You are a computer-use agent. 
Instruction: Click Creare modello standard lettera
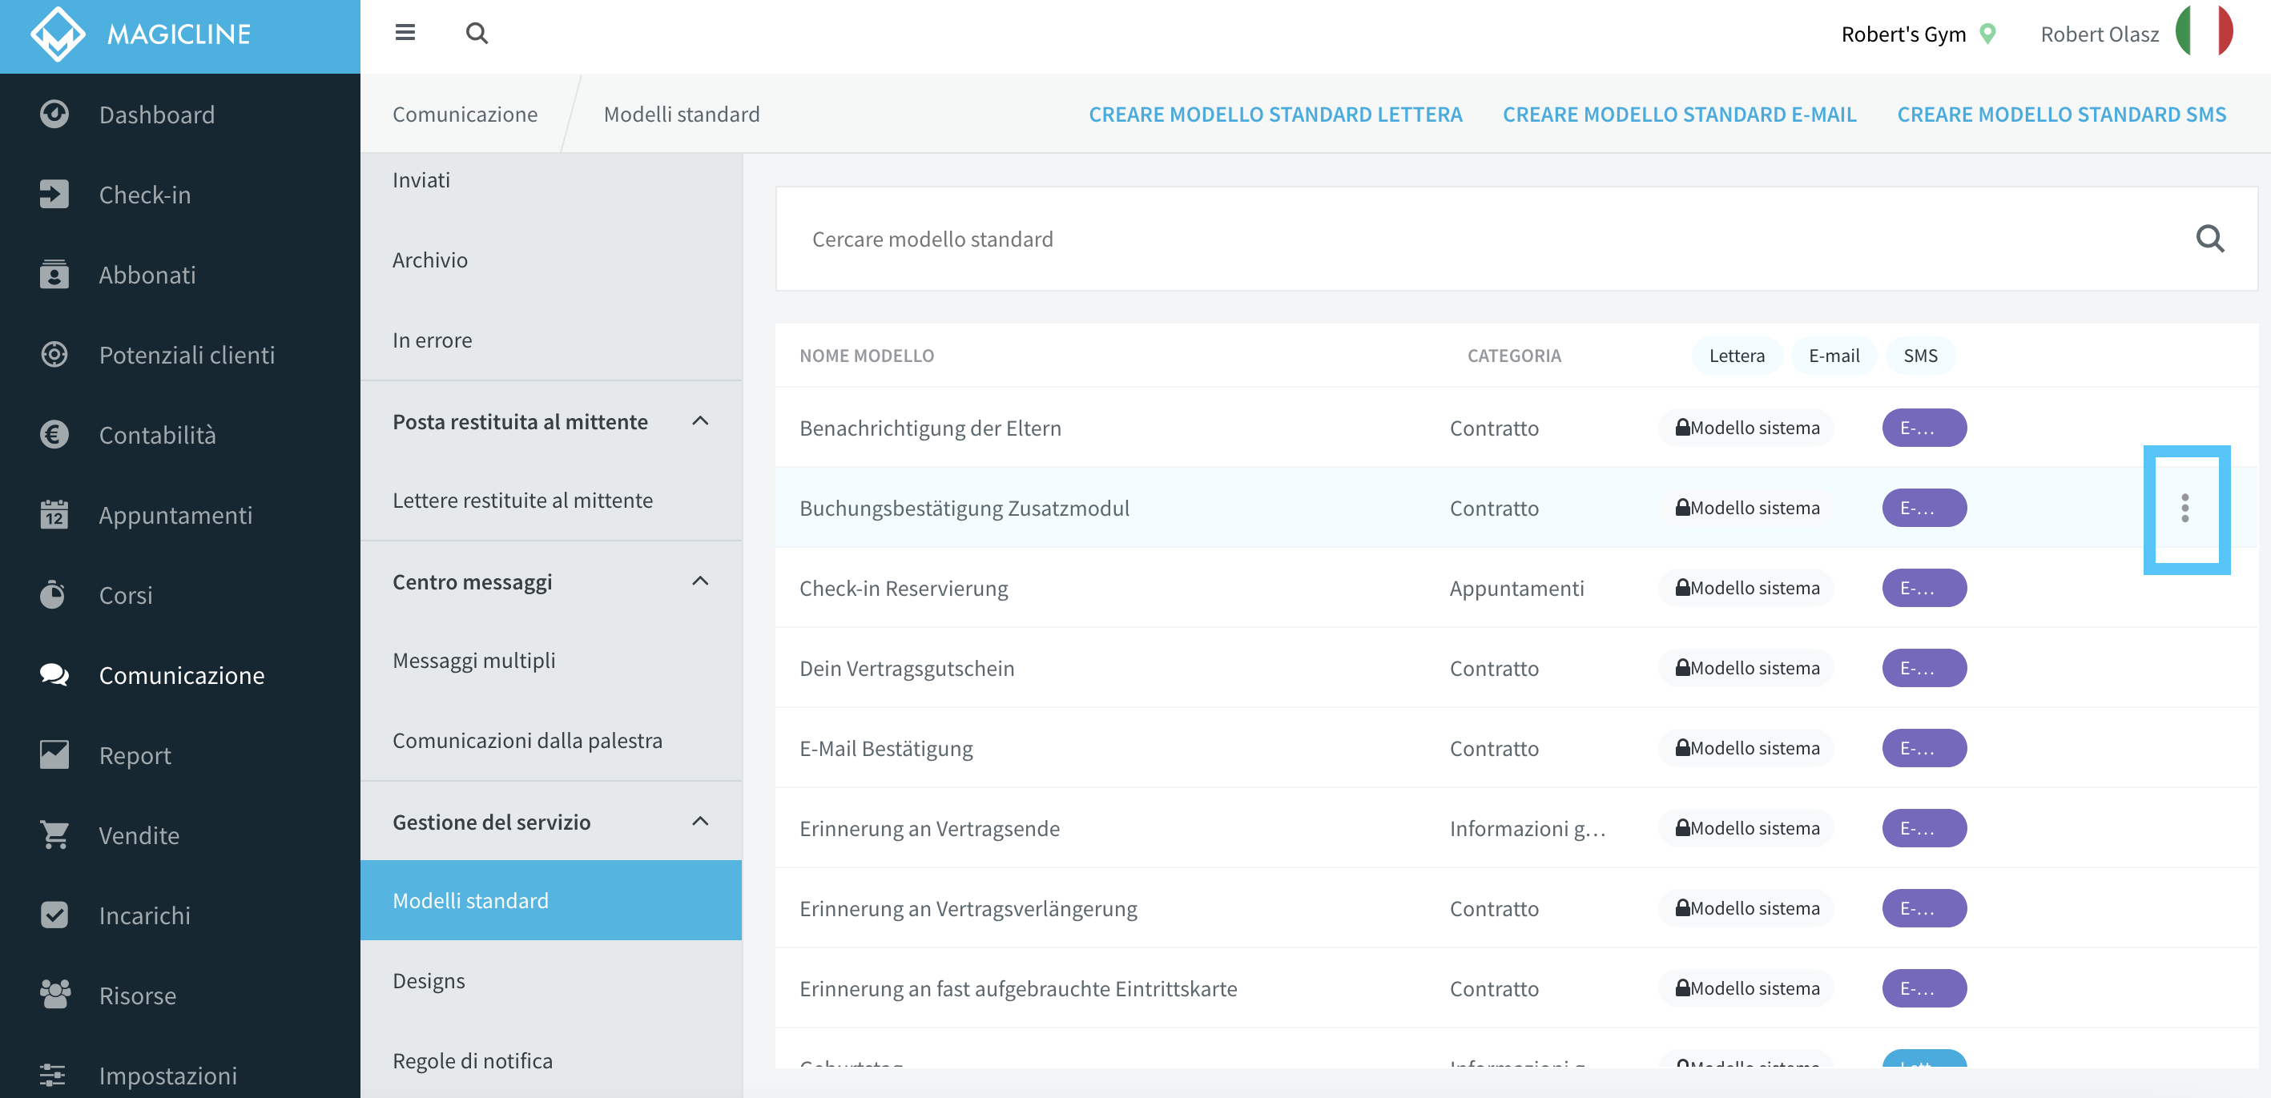click(1274, 115)
